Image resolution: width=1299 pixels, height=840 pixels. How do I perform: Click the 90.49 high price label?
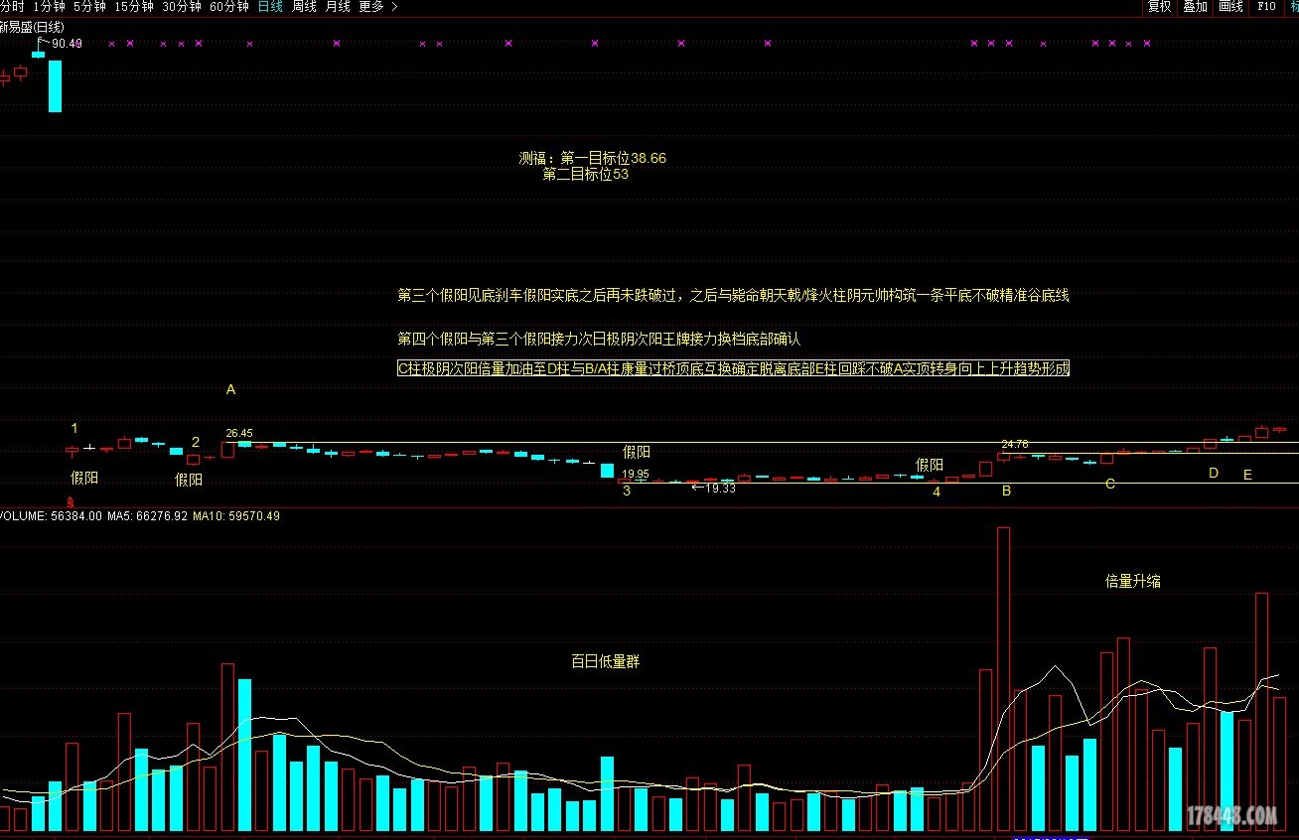tap(68, 44)
